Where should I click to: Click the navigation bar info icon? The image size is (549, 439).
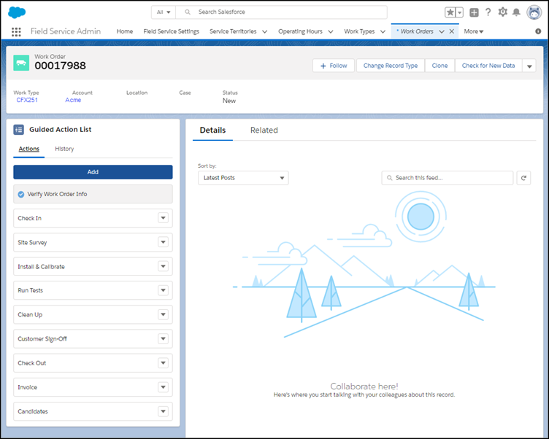click(x=538, y=31)
